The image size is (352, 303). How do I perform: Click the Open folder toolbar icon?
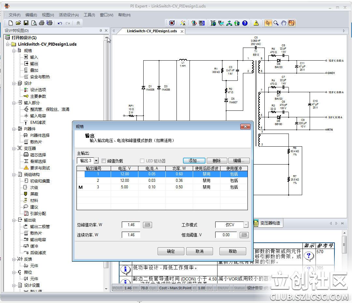pos(19,23)
